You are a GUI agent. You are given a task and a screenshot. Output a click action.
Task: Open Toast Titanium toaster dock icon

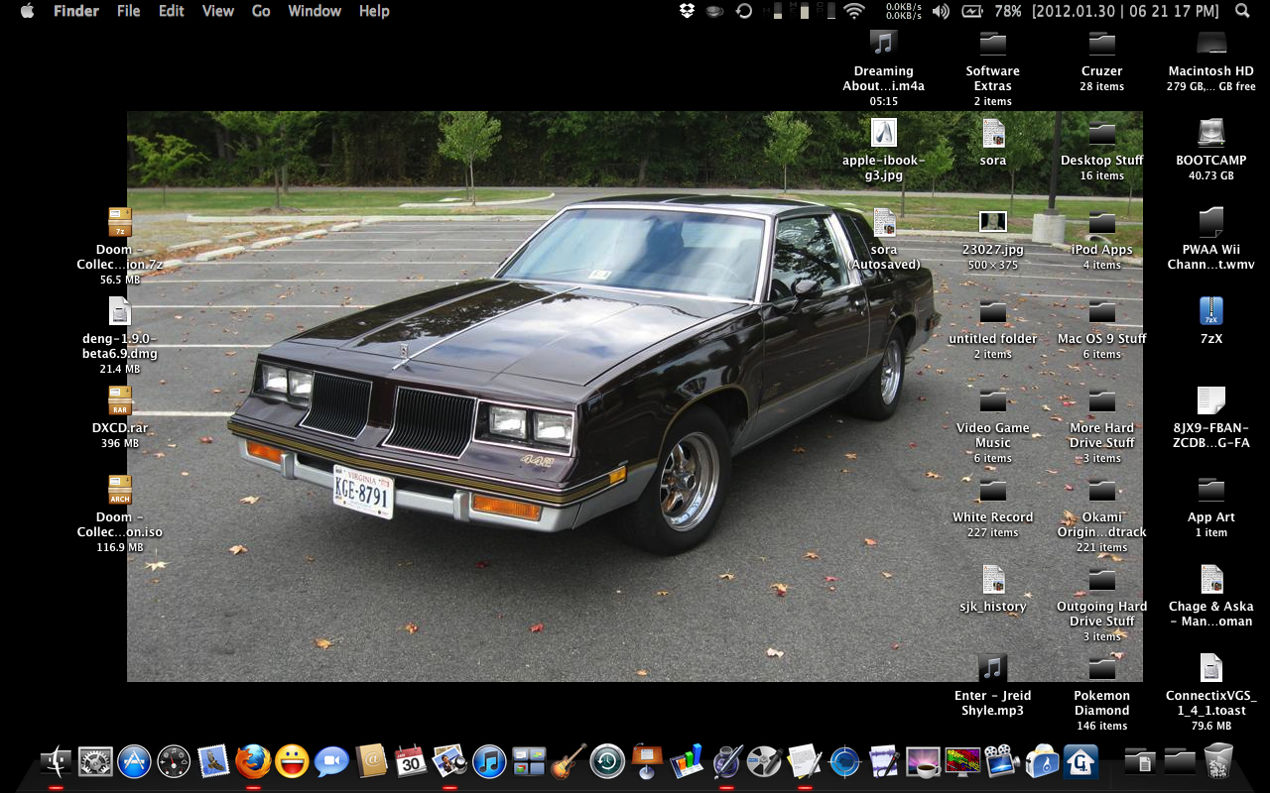1041,761
